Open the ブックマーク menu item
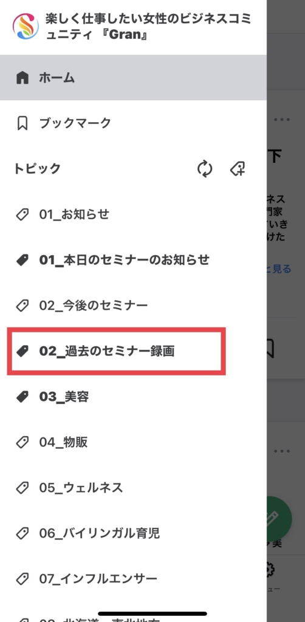Image resolution: width=305 pixels, height=622 pixels. pyautogui.click(x=133, y=123)
